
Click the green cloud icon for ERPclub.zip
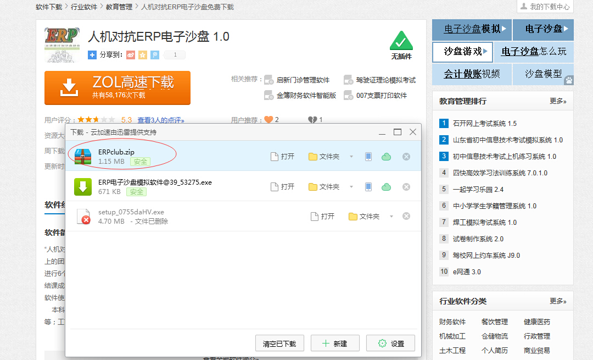tap(387, 157)
